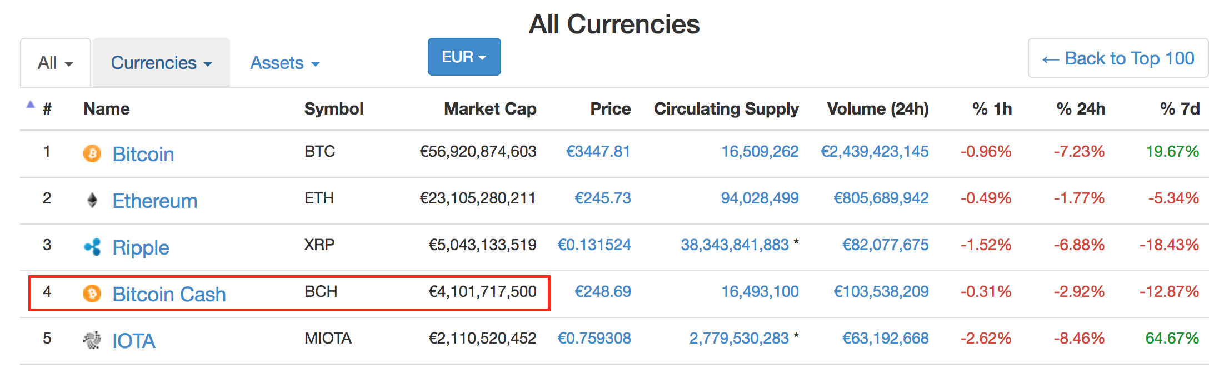Click IOTA circulating supply 2,779,530,283 link
1229x378 pixels.
(739, 338)
